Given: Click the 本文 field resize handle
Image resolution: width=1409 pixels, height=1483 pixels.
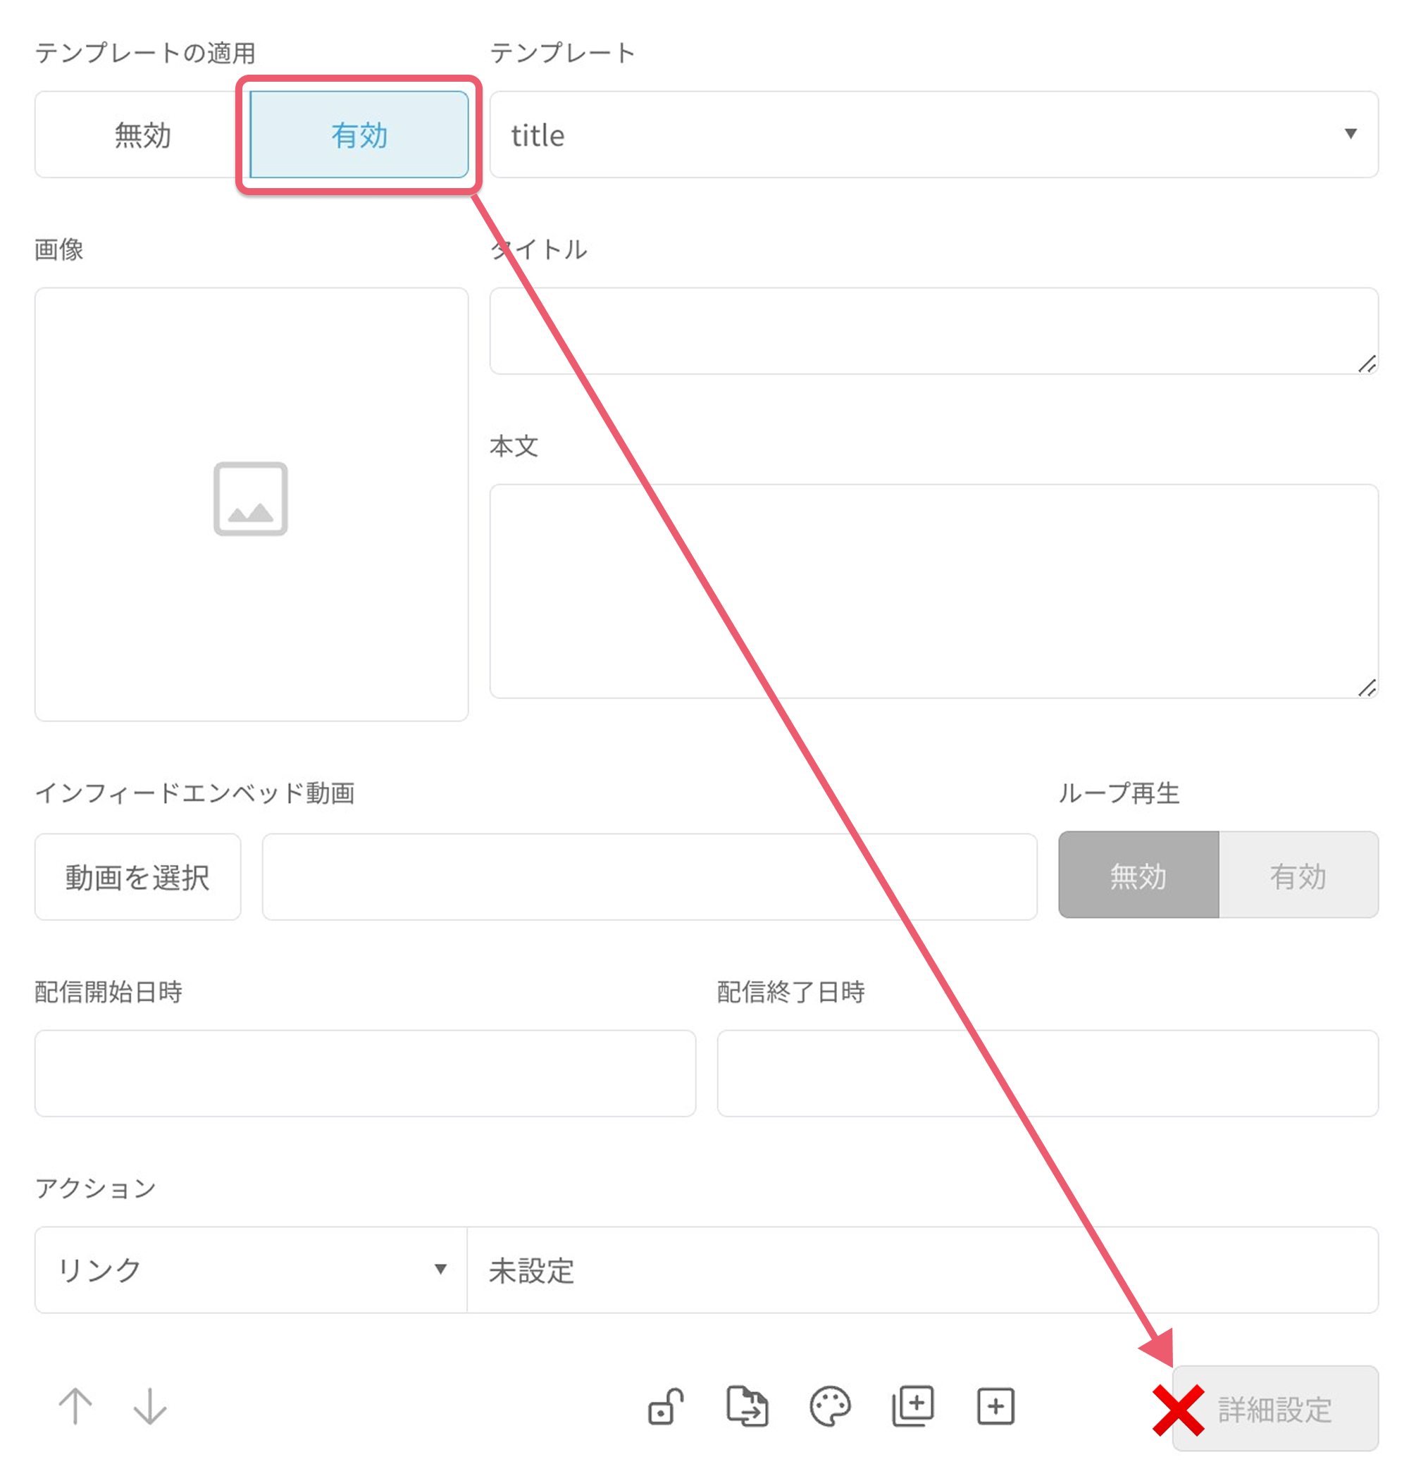Looking at the screenshot, I should click(x=1367, y=688).
